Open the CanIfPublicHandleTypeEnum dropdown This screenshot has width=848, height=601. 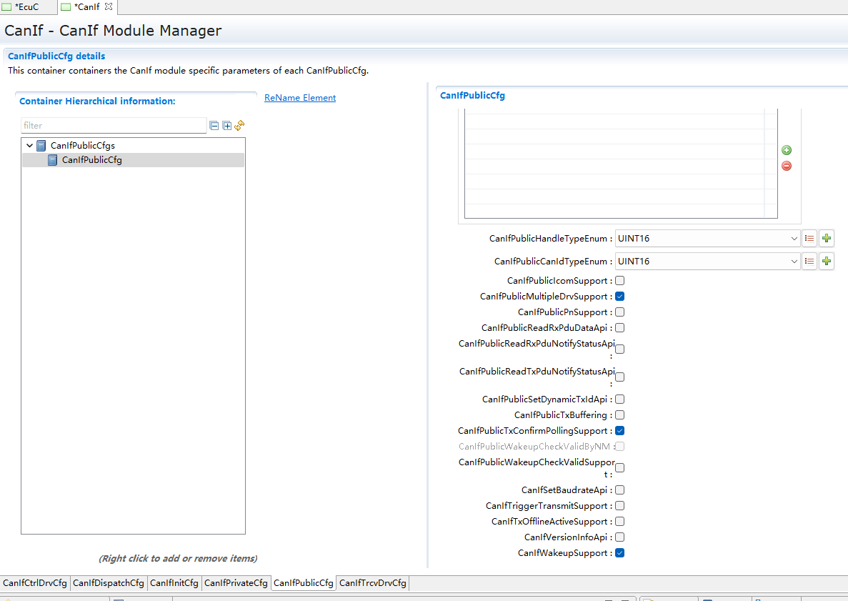794,239
